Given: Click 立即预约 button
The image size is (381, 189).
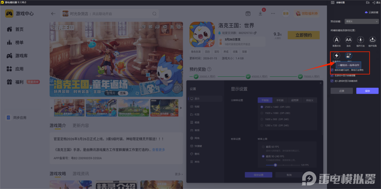Looking at the screenshot, I should 303,35.
